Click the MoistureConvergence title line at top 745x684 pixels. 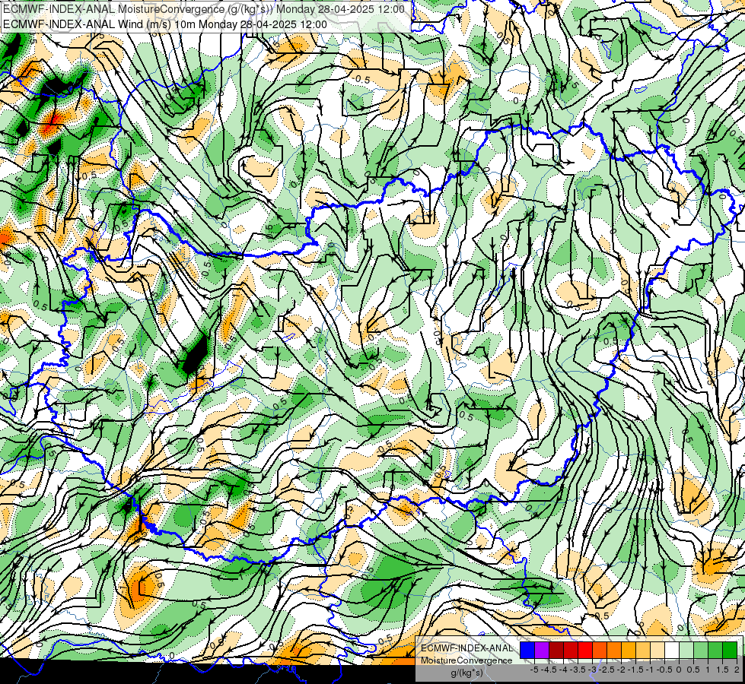204,9
